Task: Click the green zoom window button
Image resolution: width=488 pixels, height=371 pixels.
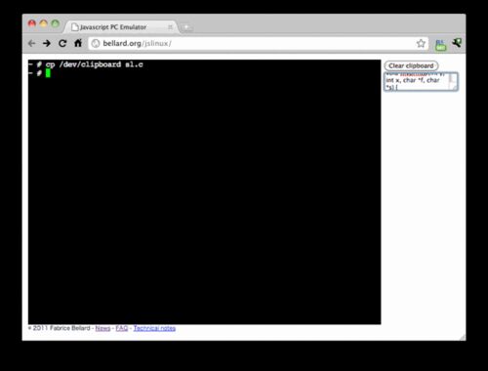Action: 56,23
